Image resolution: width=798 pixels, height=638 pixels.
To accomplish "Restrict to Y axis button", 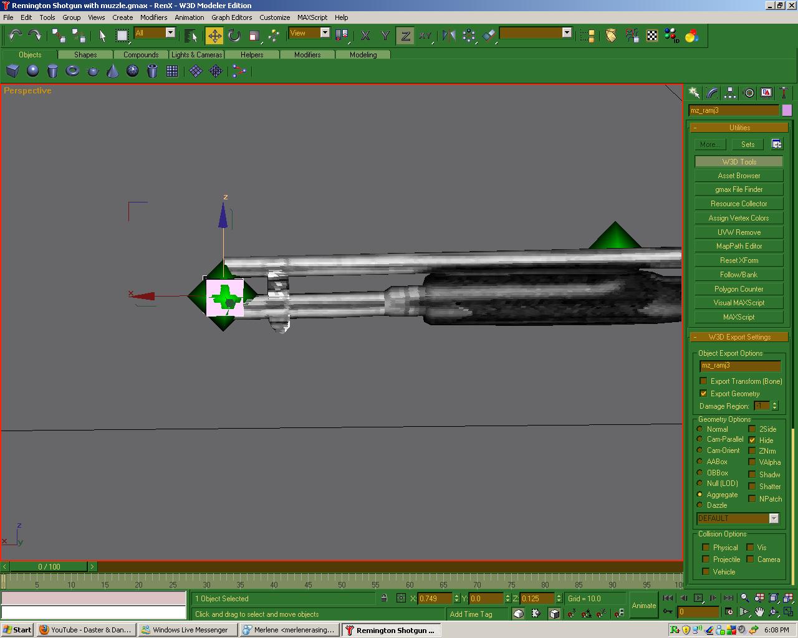I will [385, 36].
